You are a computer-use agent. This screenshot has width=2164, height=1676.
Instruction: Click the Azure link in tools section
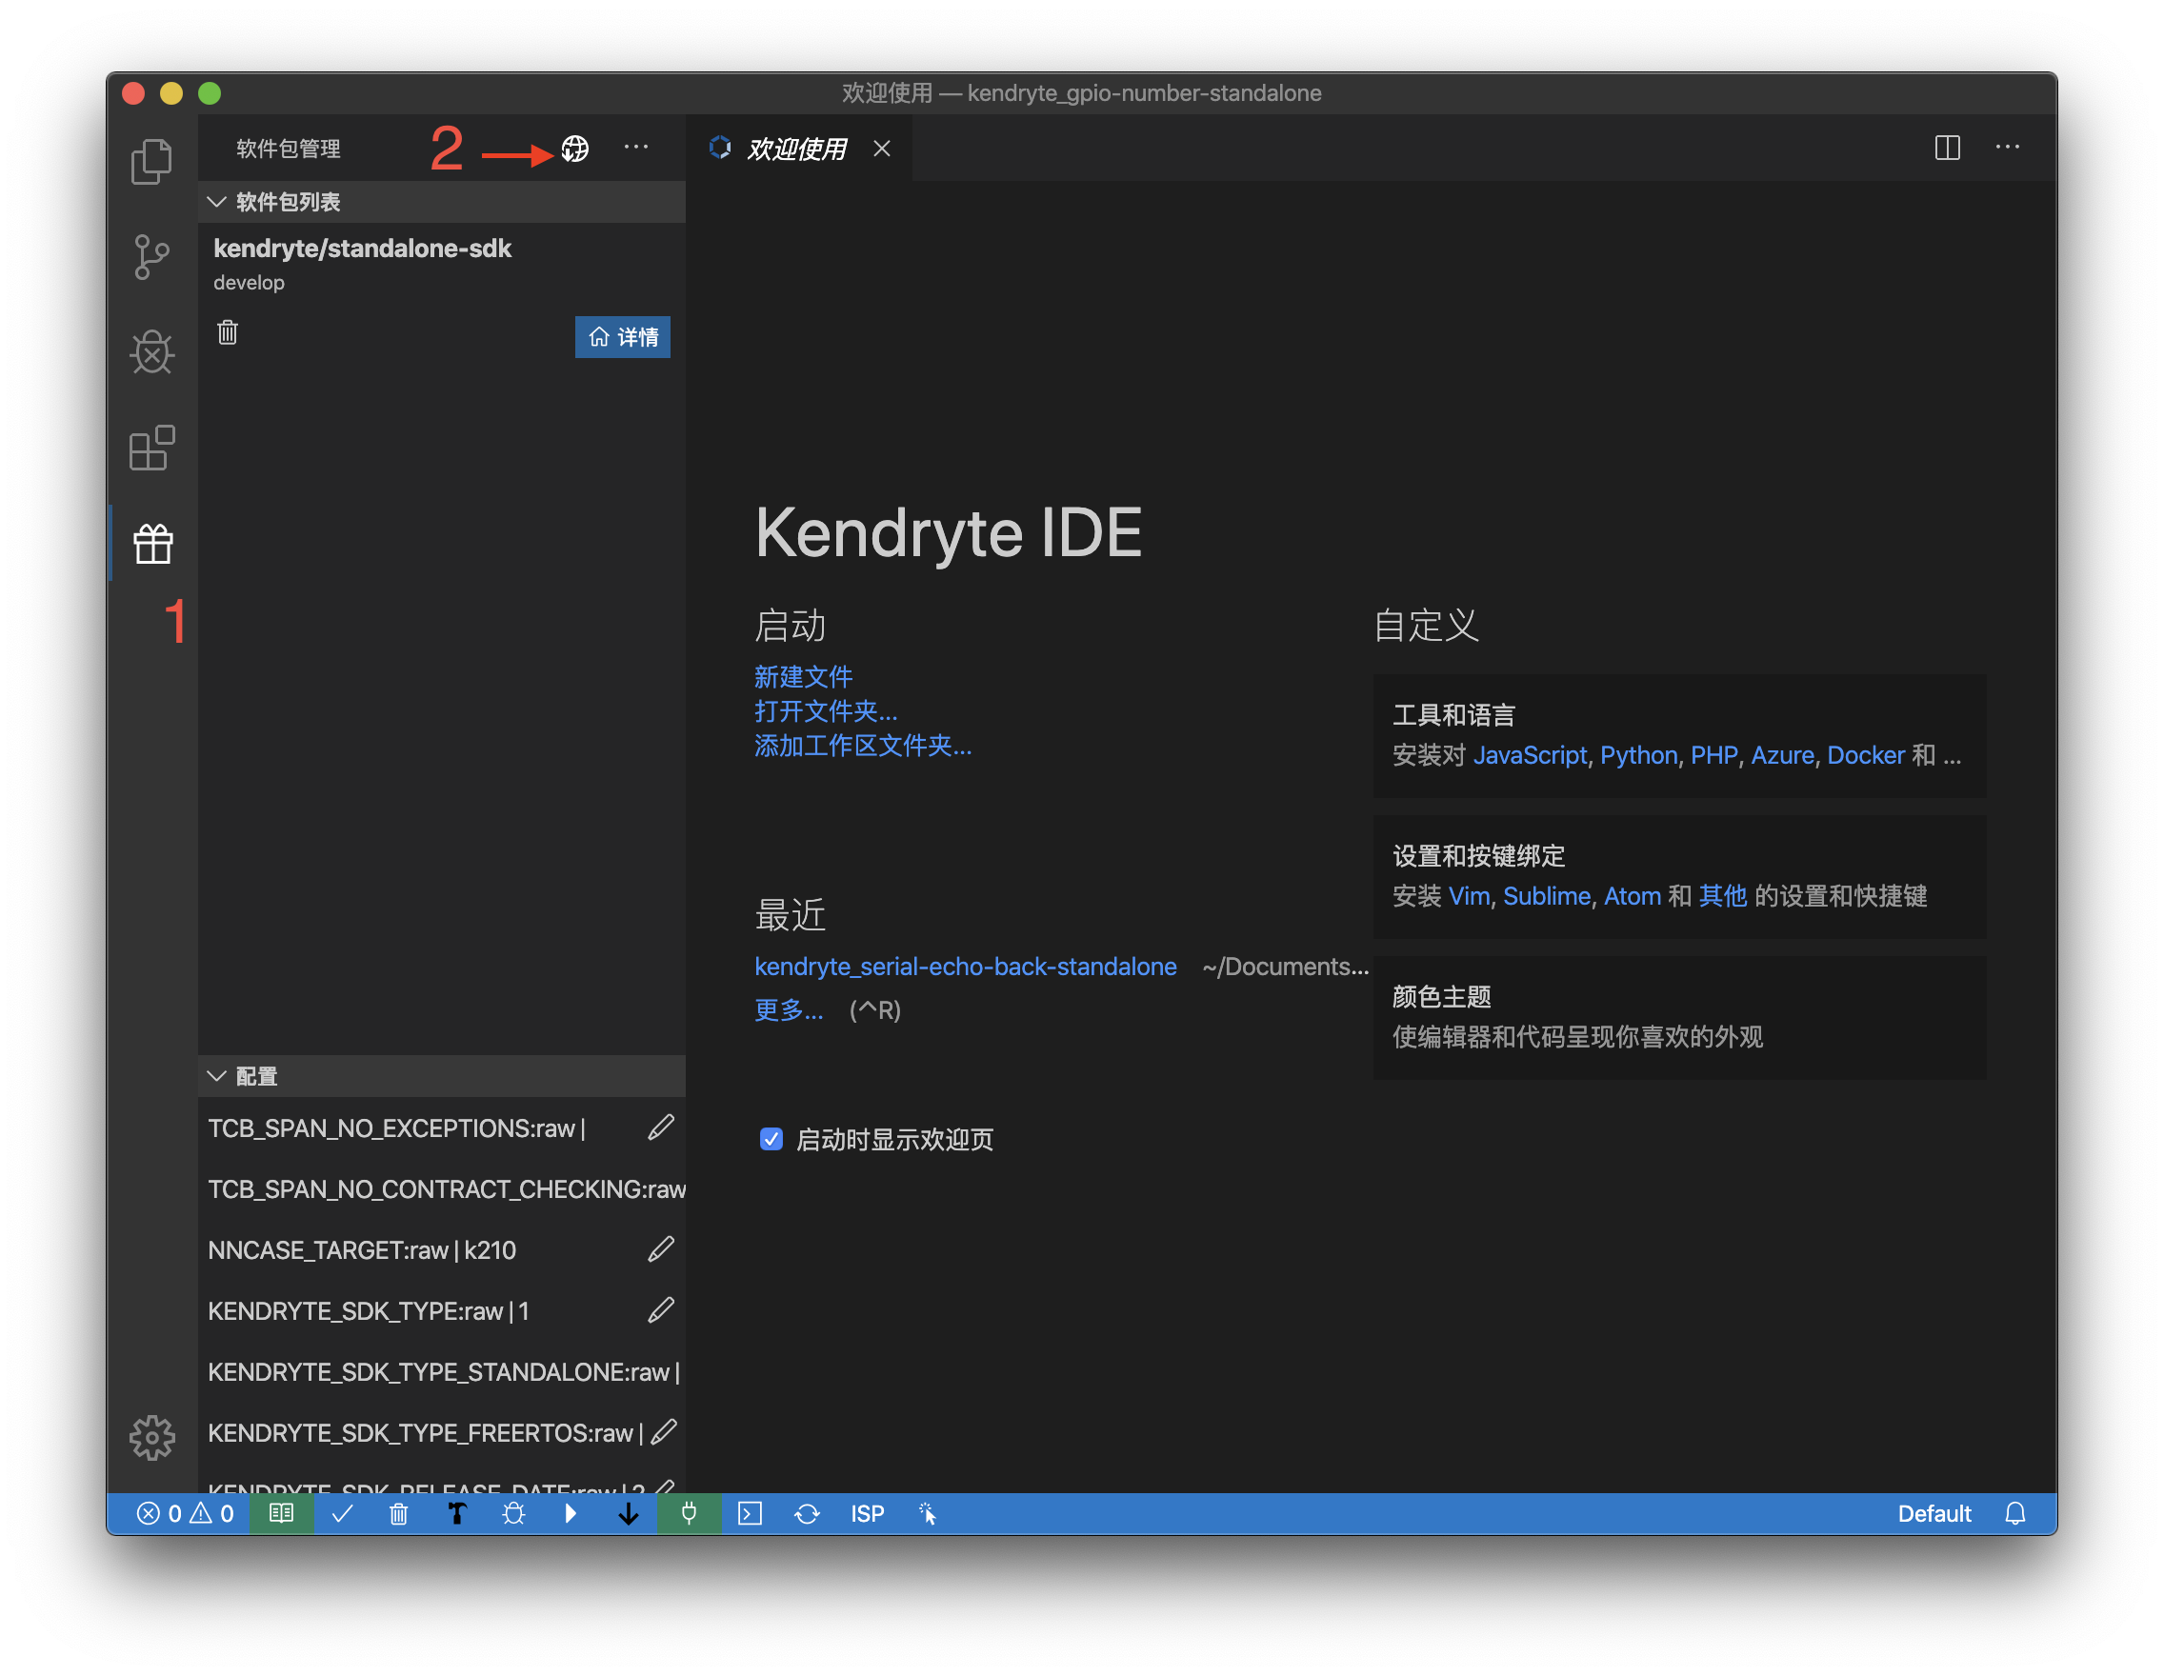[x=1782, y=755]
